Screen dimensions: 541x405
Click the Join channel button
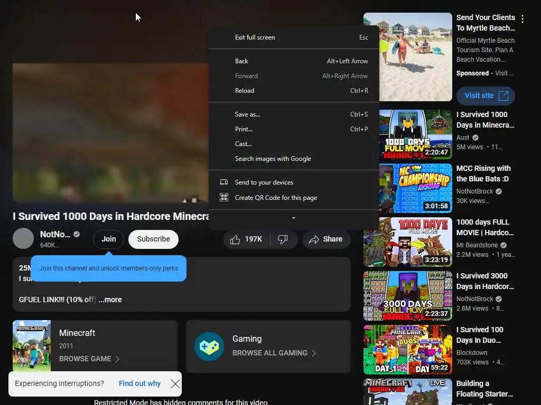pyautogui.click(x=108, y=239)
